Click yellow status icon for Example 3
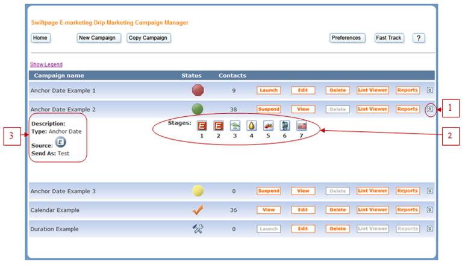This screenshot has width=462, height=265. click(198, 191)
